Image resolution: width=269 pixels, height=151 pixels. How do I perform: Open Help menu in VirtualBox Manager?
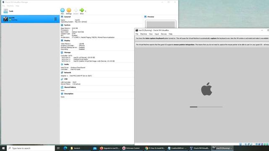17,6
